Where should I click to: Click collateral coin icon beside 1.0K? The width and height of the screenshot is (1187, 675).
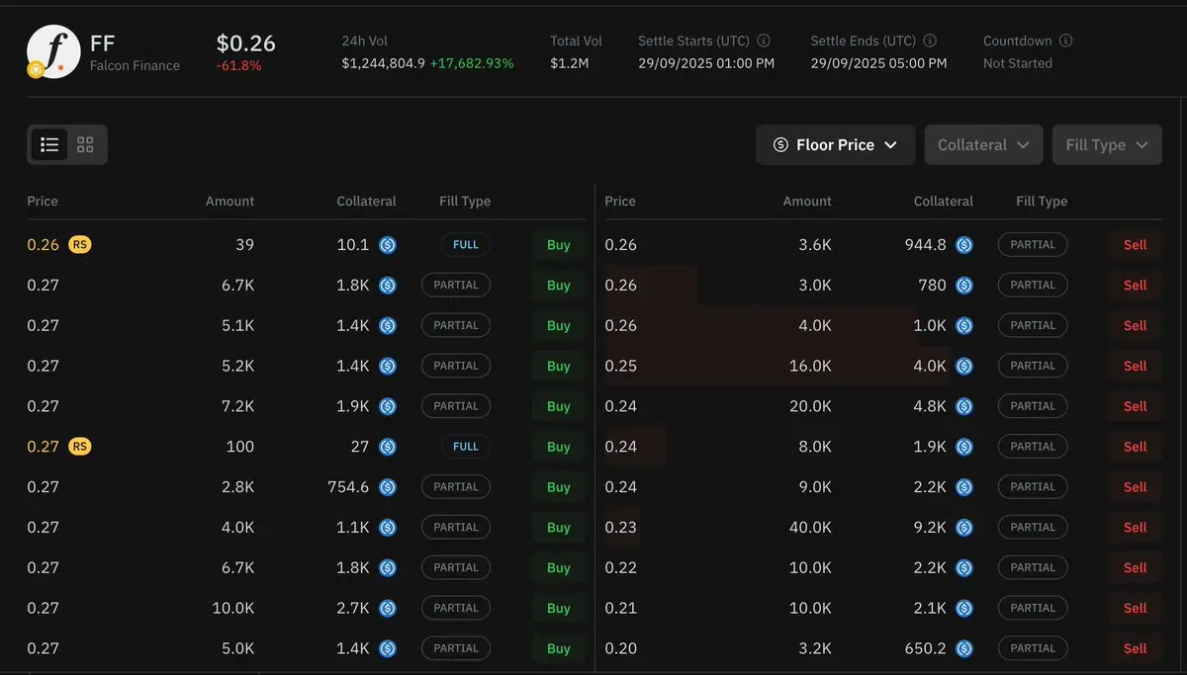[x=964, y=325]
